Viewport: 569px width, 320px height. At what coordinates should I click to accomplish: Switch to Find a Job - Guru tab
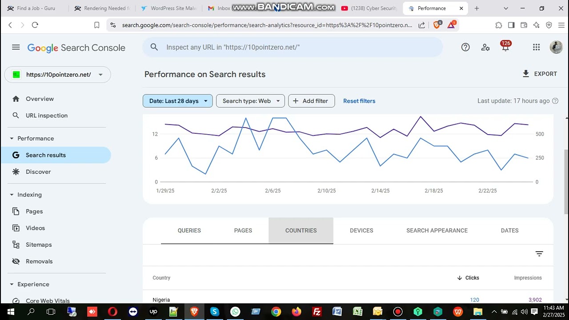36,8
